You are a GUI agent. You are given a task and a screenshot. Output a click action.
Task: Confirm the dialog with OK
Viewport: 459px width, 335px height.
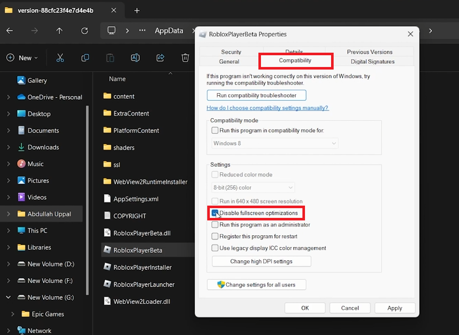(305, 308)
